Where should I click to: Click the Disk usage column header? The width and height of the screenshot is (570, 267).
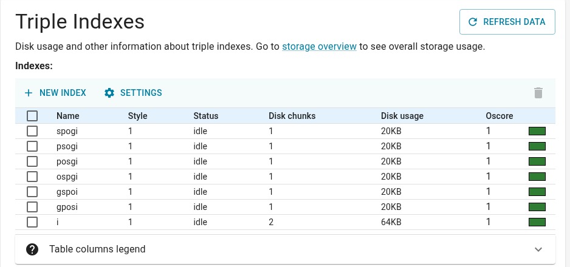click(402, 116)
